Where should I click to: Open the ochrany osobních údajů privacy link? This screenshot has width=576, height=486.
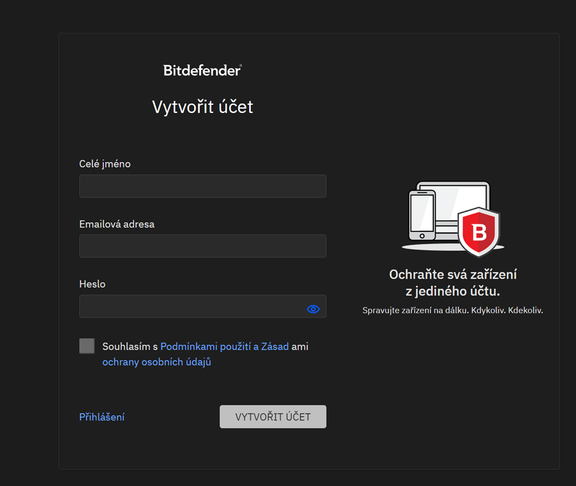(x=156, y=362)
